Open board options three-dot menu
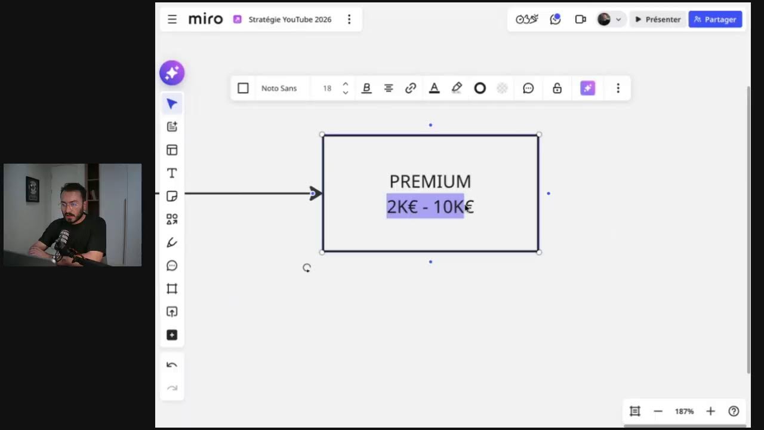Viewport: 764px width, 430px height. coord(349,19)
